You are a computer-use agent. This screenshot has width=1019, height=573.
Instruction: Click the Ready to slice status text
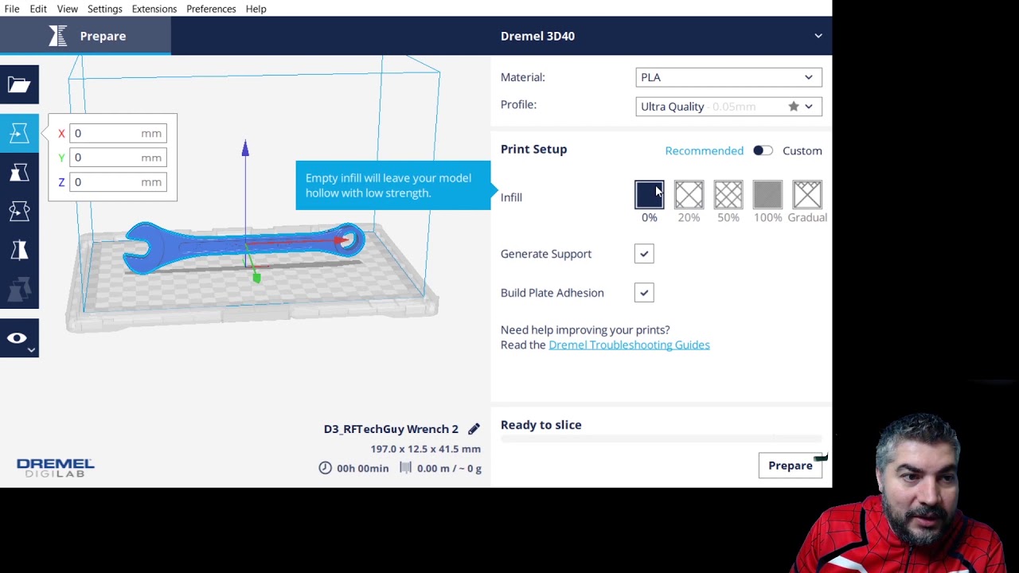tap(541, 425)
